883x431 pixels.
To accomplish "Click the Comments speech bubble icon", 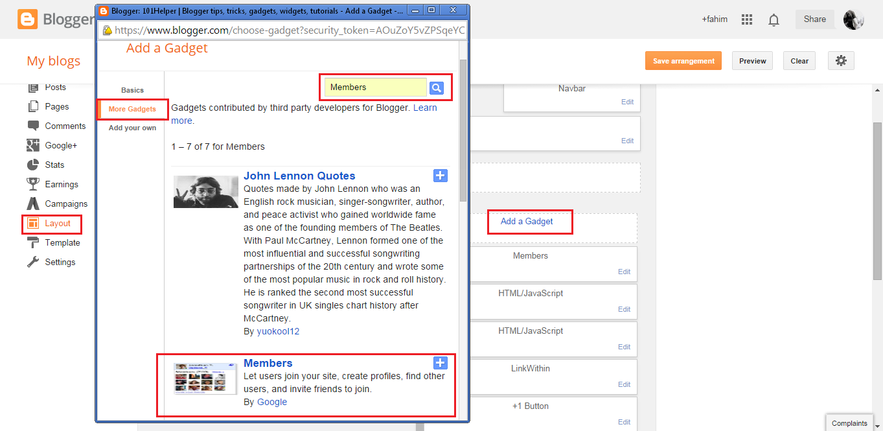I will point(33,126).
